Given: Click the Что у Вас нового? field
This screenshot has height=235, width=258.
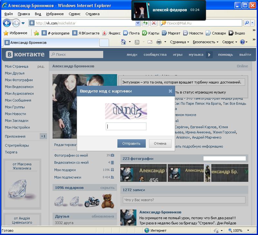Looking at the screenshot, I should [x=184, y=200].
